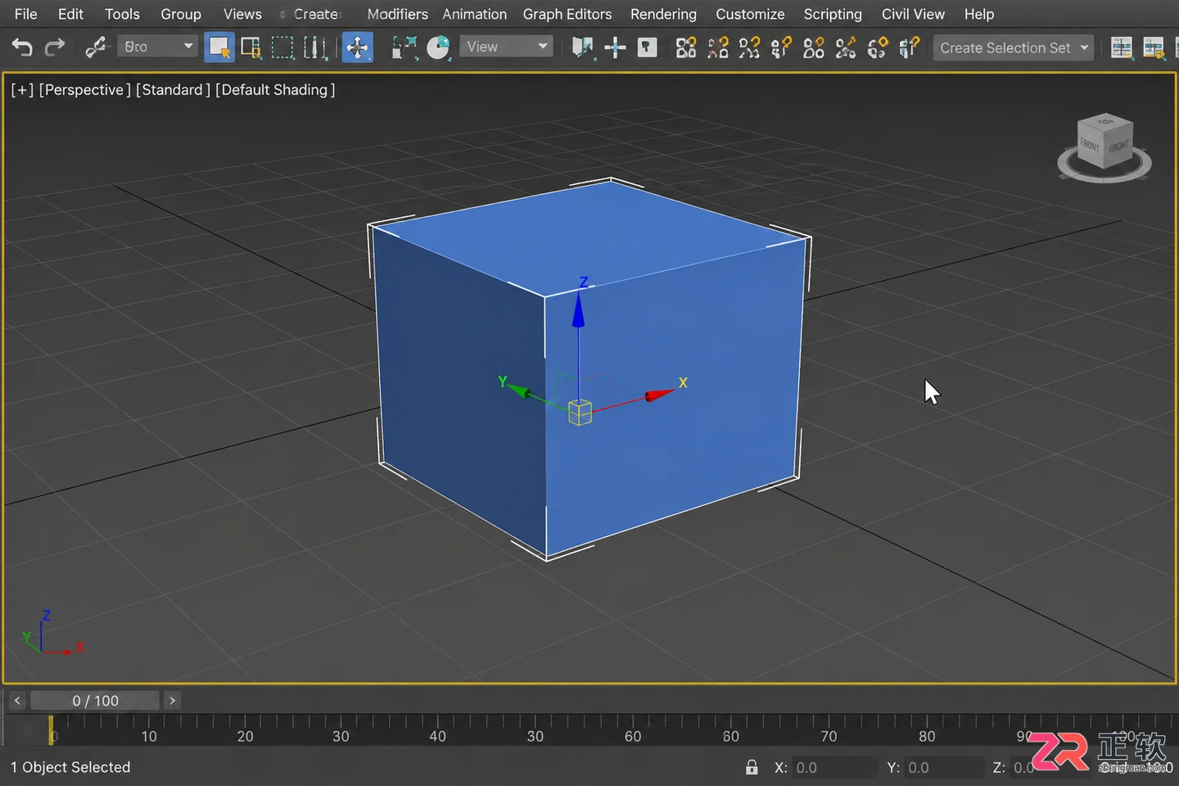Activate the Select and Link chain tool
1179x786 pixels.
coord(96,47)
